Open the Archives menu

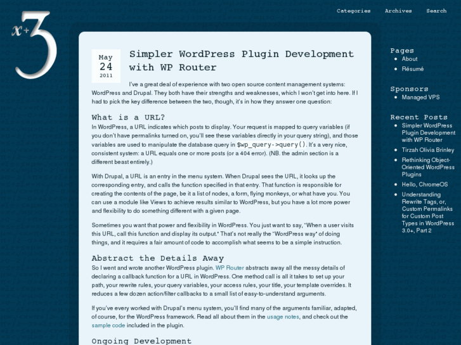tap(398, 11)
